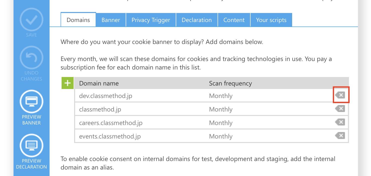The height and width of the screenshot is (176, 371).
Task: Undo changes using the sidebar icon
Action: 31,57
